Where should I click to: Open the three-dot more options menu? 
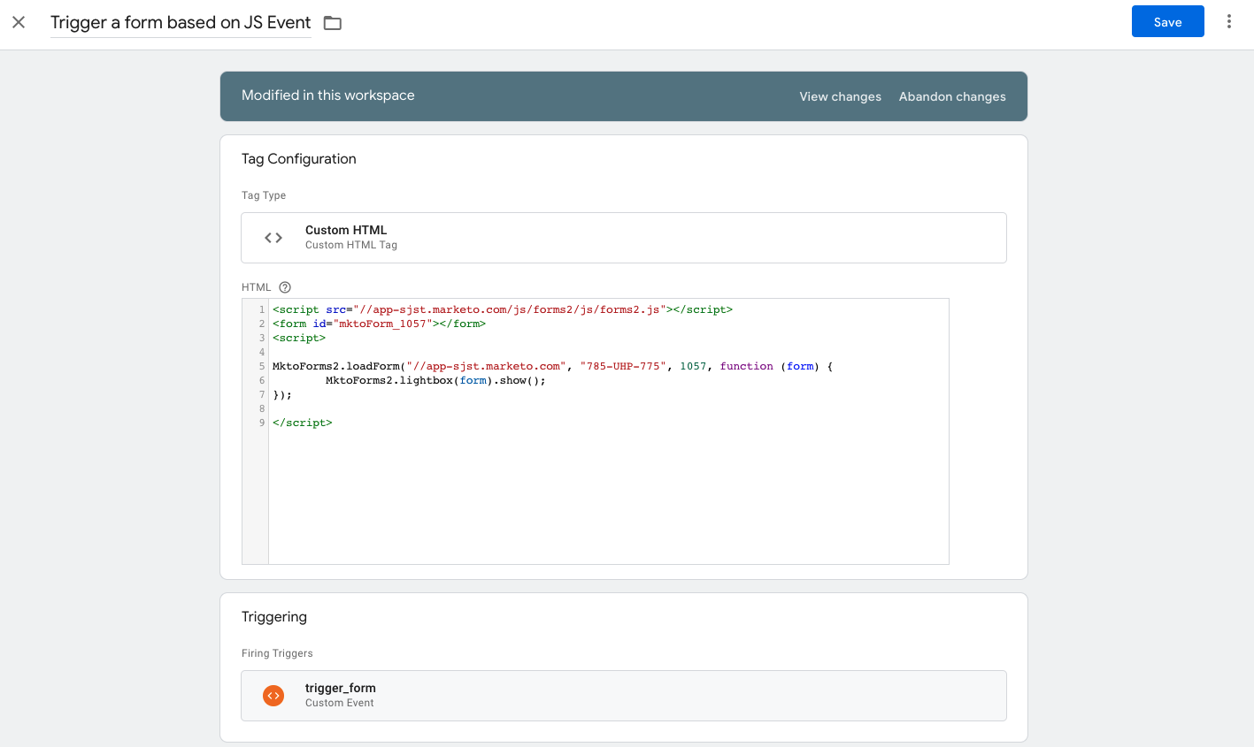coord(1229,21)
